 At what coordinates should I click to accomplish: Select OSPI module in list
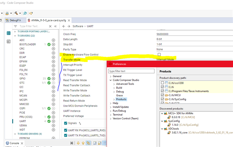click(x=22, y=108)
